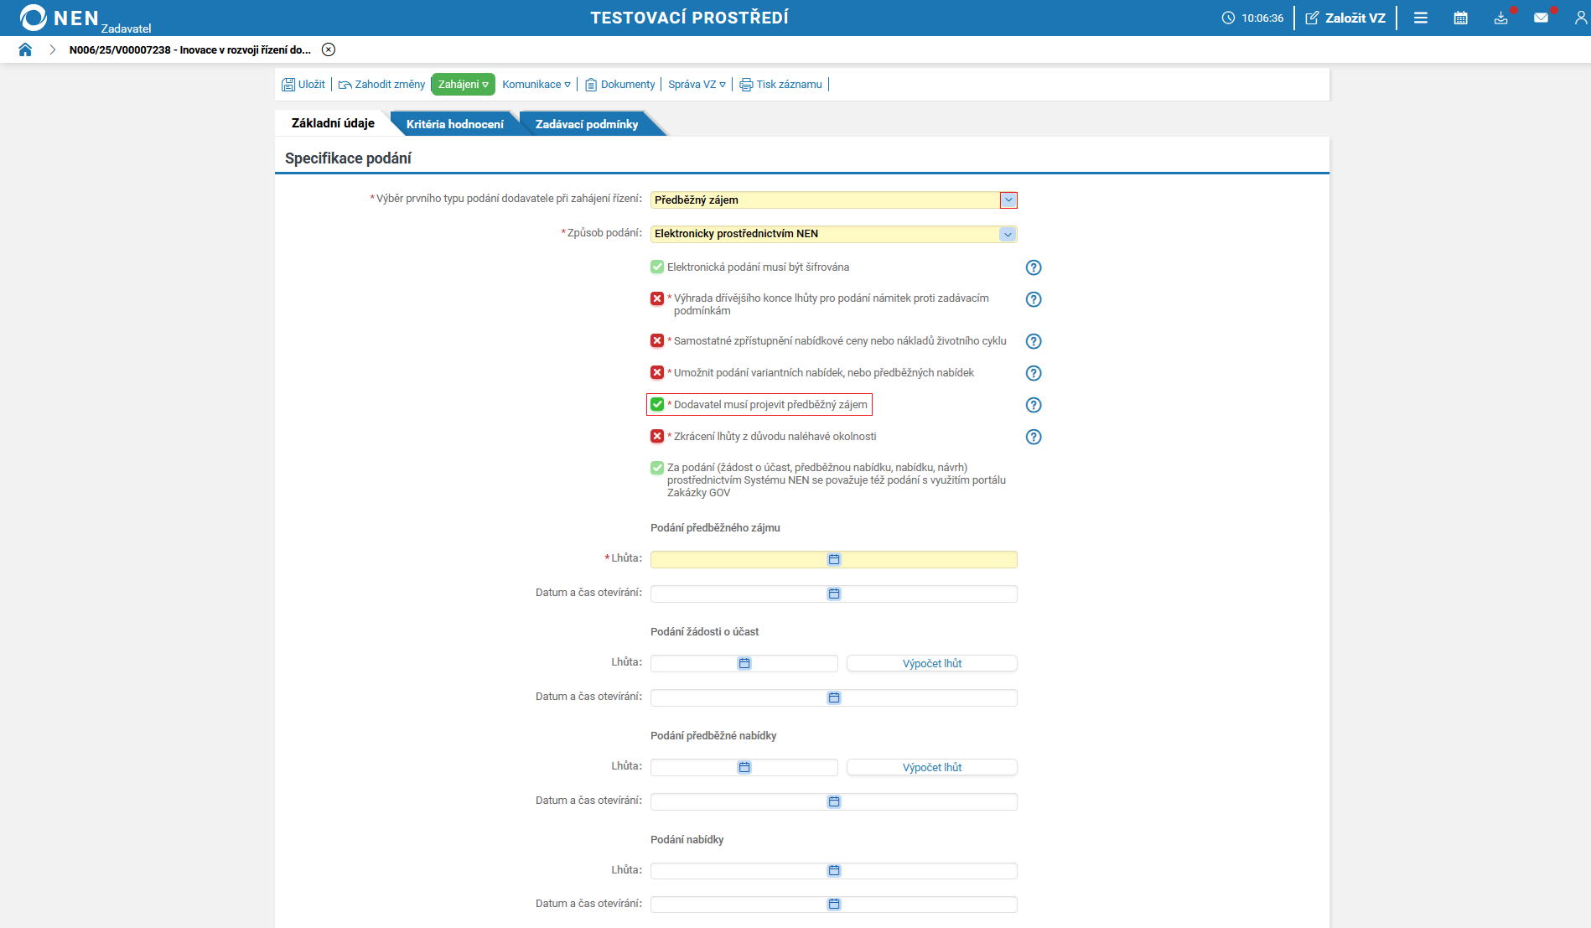Open breadcrumb N006/25/V00007238 Inovace v rozvoji
The image size is (1591, 928).
click(x=190, y=50)
